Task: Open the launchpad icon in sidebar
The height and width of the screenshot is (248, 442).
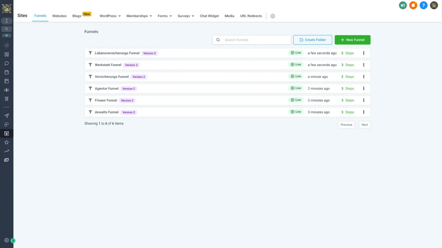Action: click(x=7, y=46)
